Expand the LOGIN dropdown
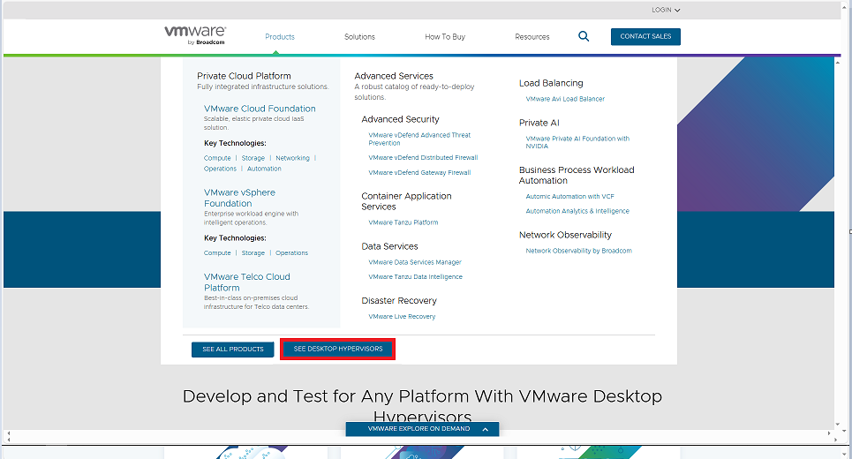This screenshot has width=852, height=459. point(666,10)
